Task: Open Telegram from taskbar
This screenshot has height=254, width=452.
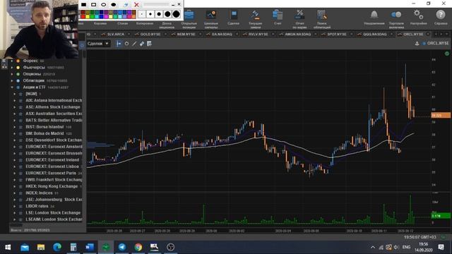Action: (122, 247)
